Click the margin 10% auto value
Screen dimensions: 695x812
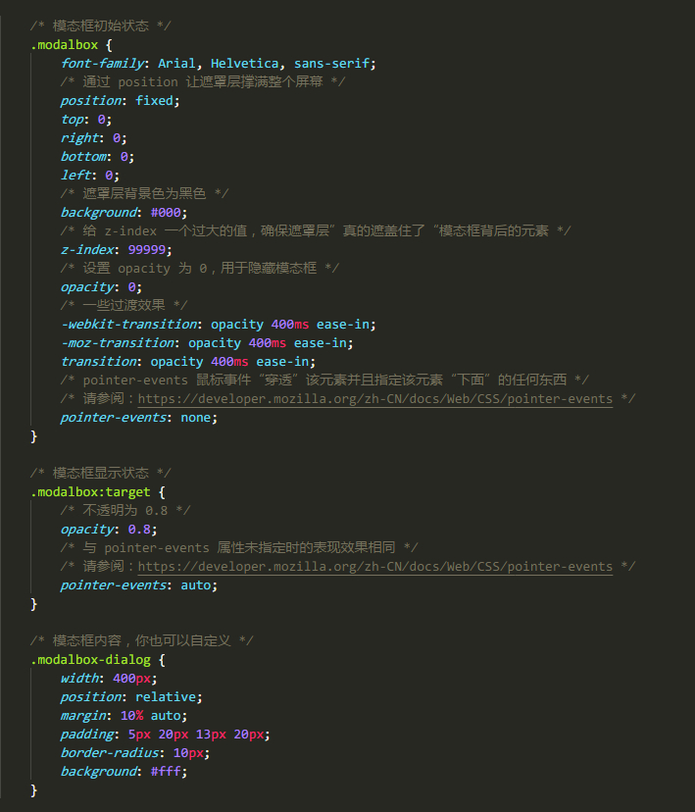[151, 716]
